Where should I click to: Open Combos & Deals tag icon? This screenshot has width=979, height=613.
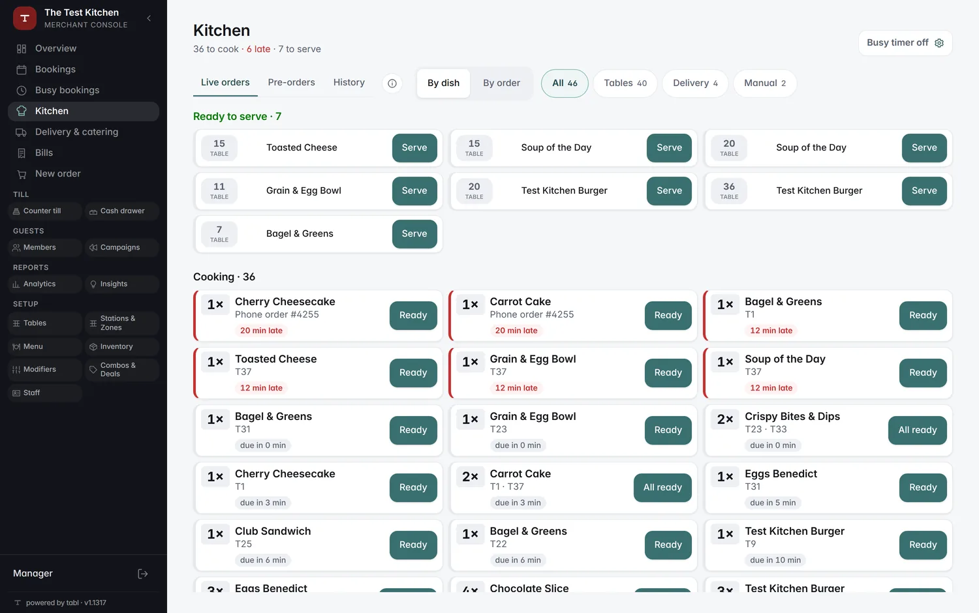(x=93, y=370)
